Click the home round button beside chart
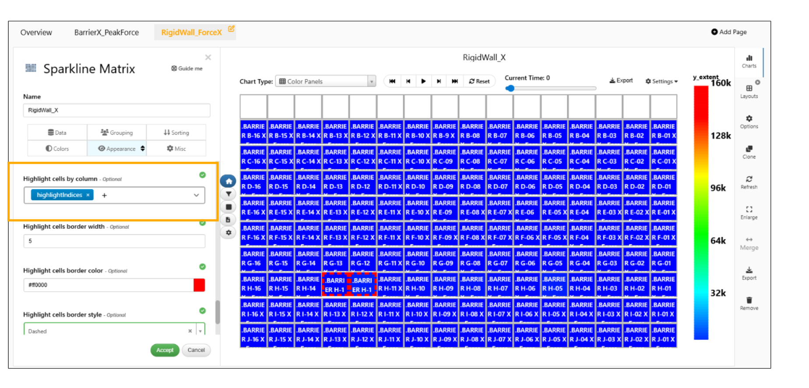This screenshot has height=388, width=809. coord(228,181)
